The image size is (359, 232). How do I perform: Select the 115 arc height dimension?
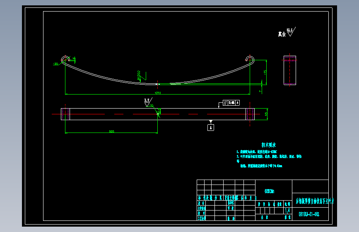(265, 72)
